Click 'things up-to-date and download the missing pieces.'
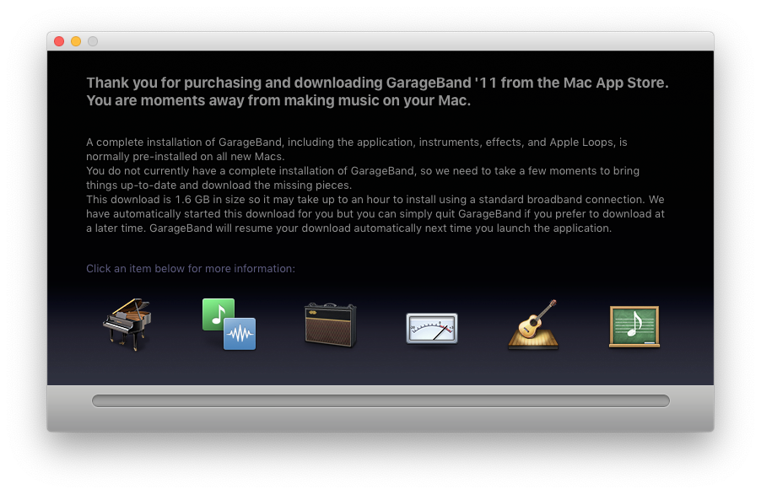The height and width of the screenshot is (494, 761). tap(219, 185)
